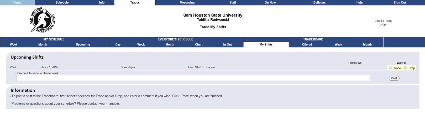
Task: Click the Sam Houston Recreational Sports logo
Action: [x=43, y=20]
